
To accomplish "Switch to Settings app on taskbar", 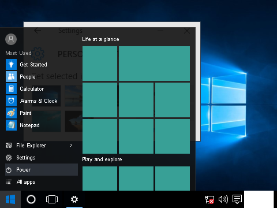I will tap(74, 199).
